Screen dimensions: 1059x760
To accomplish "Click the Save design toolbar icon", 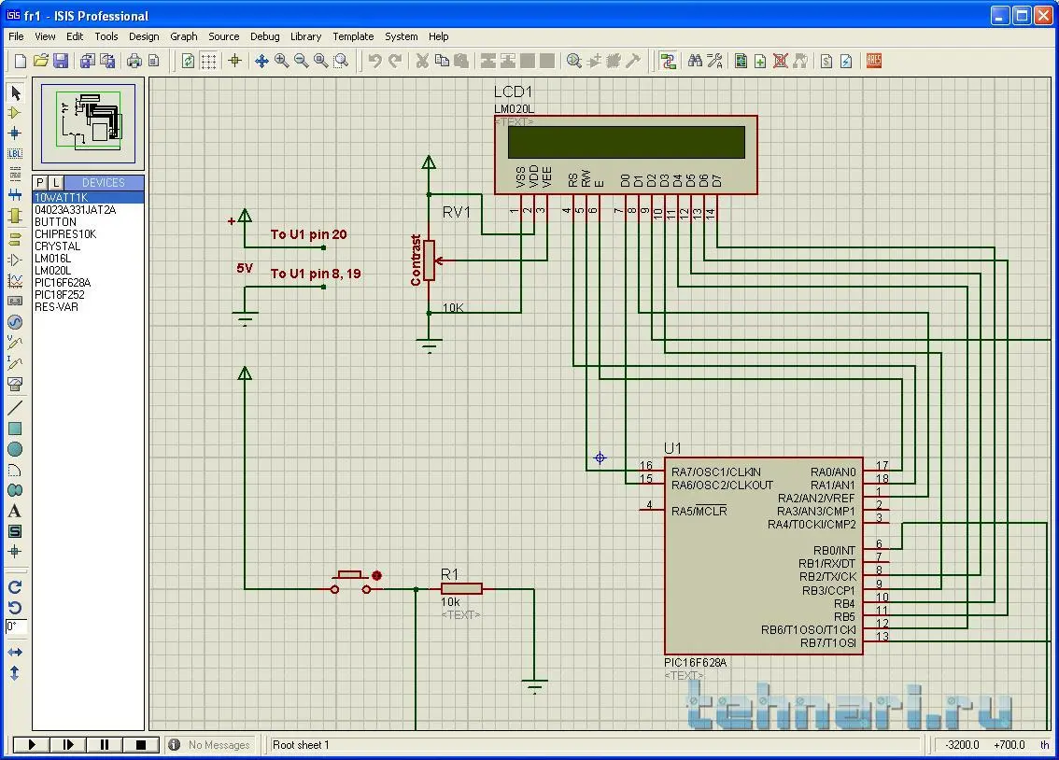I will tap(61, 62).
